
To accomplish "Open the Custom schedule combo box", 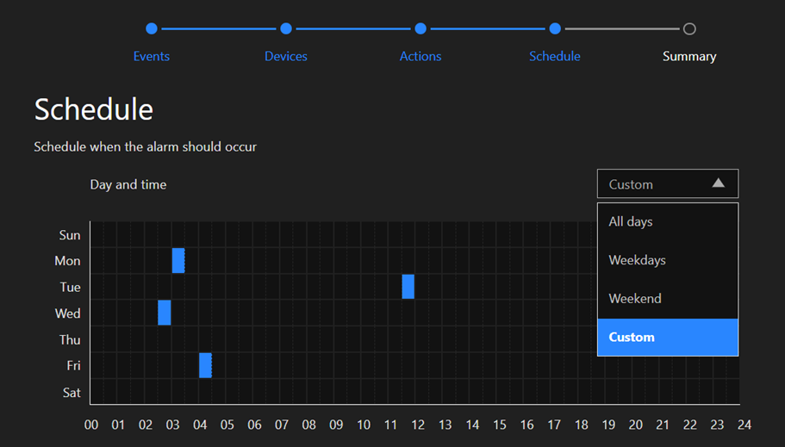I will [667, 184].
